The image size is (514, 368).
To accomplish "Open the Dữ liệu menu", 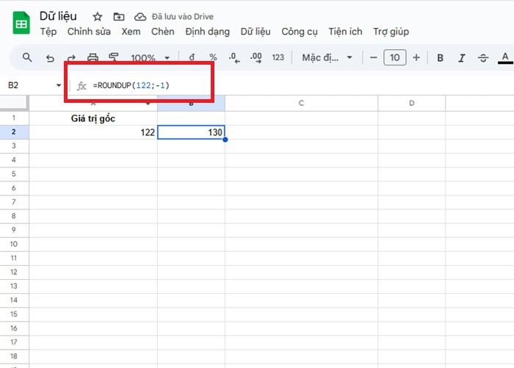I will 256,32.
